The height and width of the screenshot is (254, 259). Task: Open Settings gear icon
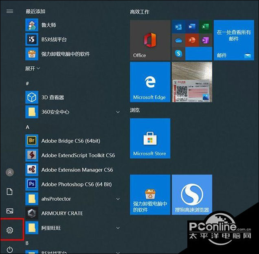10,230
